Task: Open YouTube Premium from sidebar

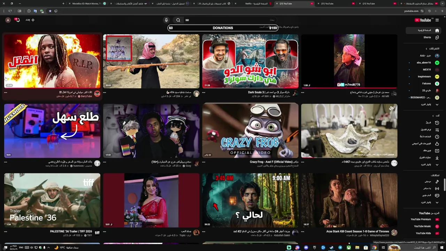Action: 423,219
